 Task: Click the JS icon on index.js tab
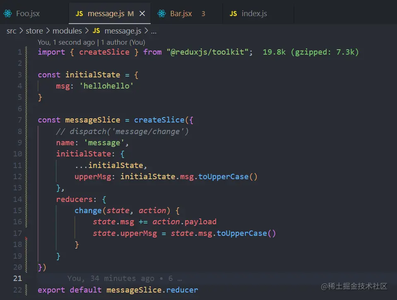(233, 14)
